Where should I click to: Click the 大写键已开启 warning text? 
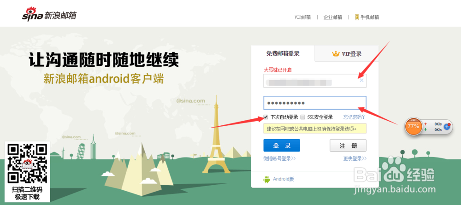click(278, 70)
